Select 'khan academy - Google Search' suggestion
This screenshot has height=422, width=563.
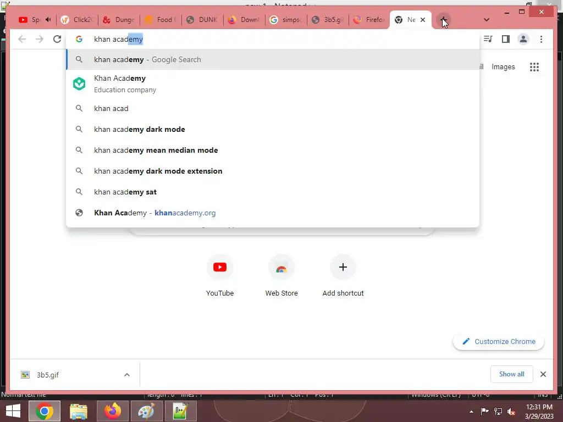[x=273, y=59]
